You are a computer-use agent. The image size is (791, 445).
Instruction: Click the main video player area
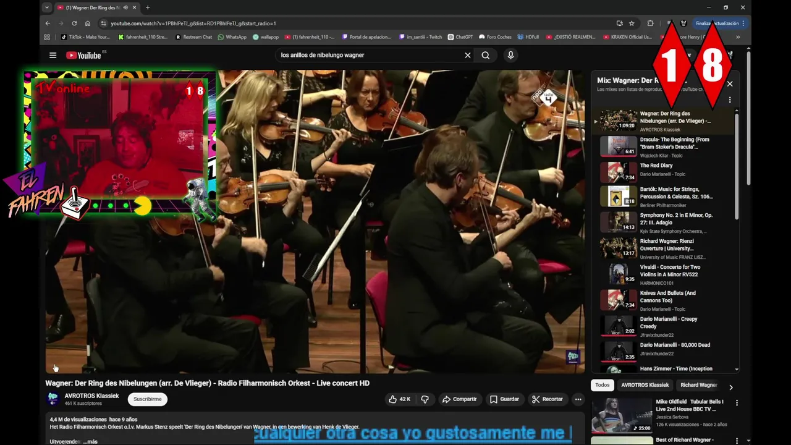coord(315,221)
